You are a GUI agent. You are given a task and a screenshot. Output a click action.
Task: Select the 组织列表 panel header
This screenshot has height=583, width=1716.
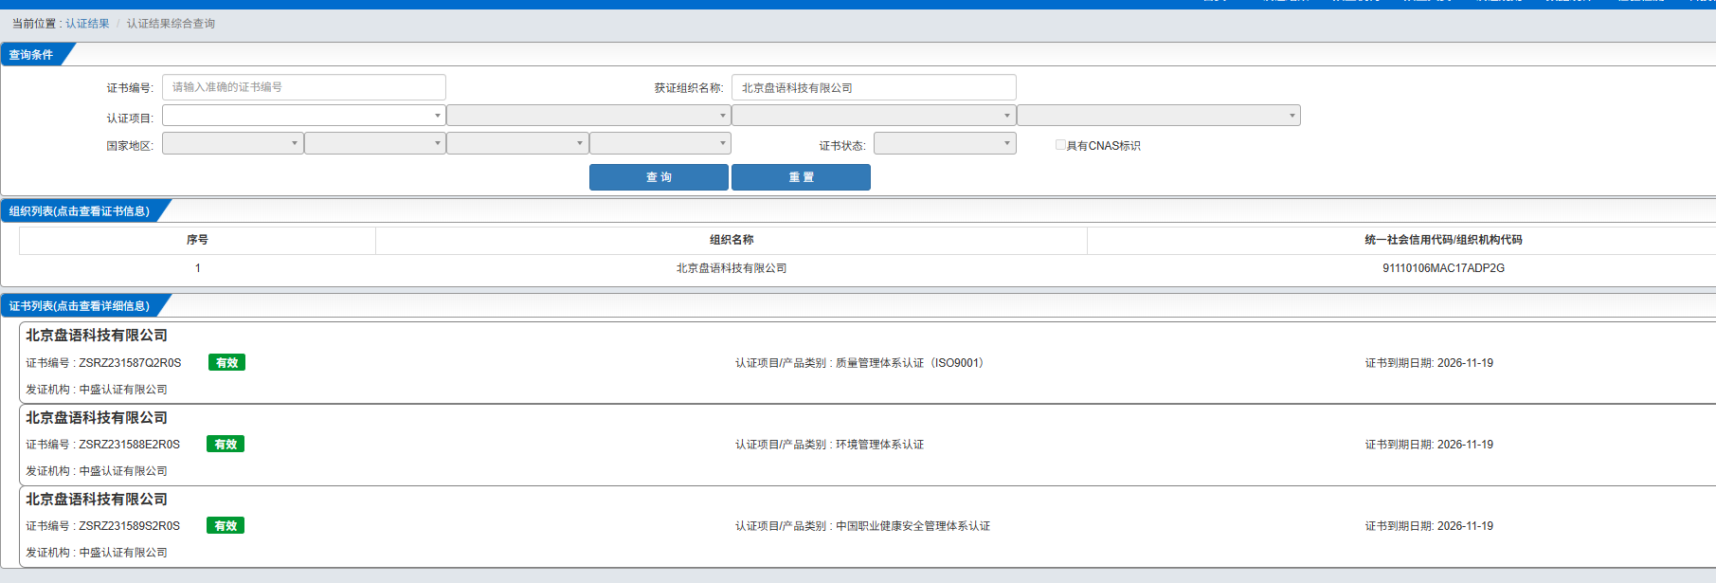point(80,210)
